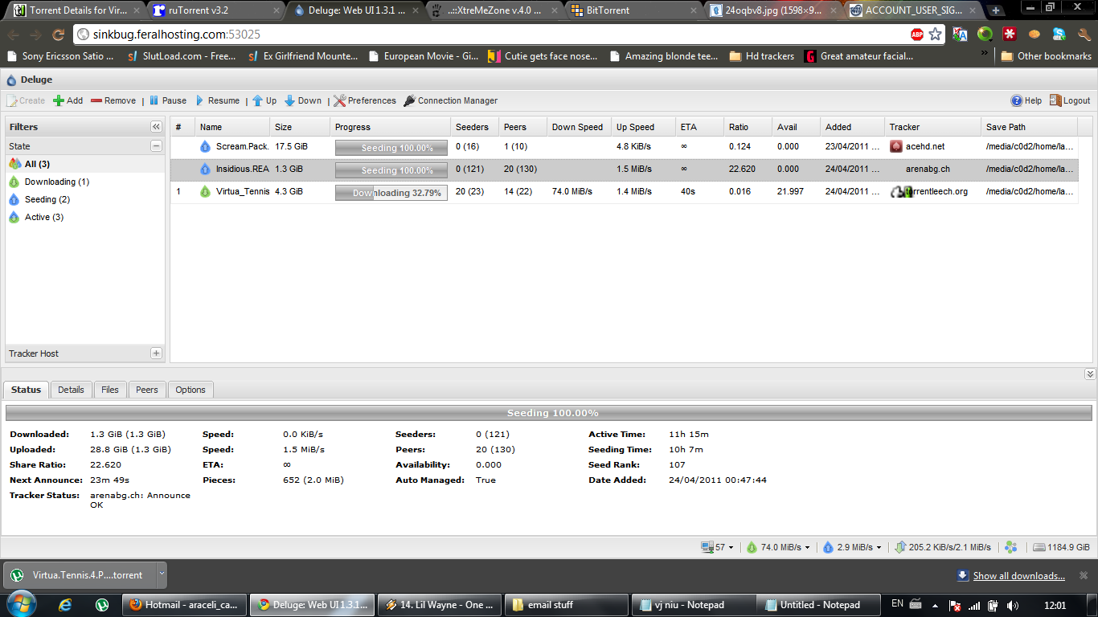The width and height of the screenshot is (1098, 617).
Task: Move torrent Up in queue
Action: point(264,100)
